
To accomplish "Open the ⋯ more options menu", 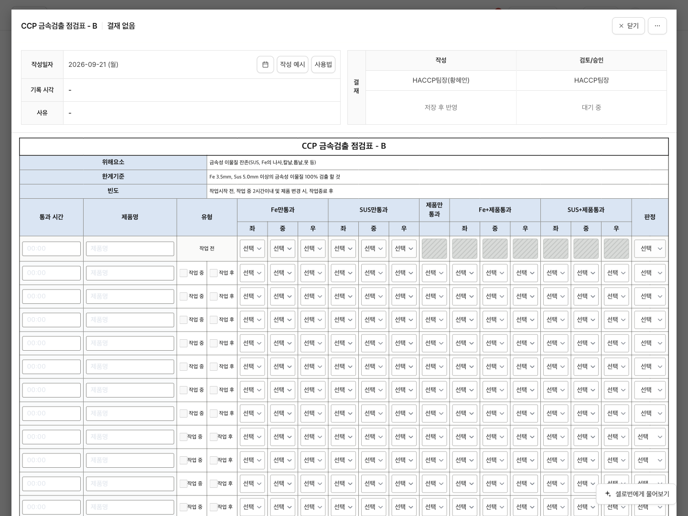I will (657, 26).
